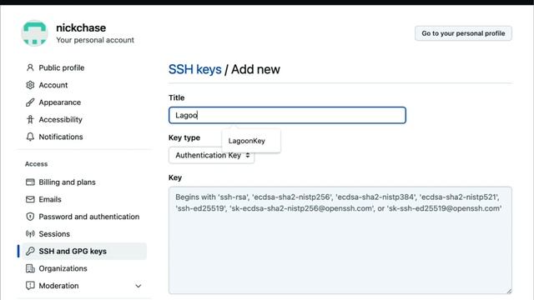Viewport: 534px width, 300px height.
Task: Click the Access section heading
Action: click(36, 164)
